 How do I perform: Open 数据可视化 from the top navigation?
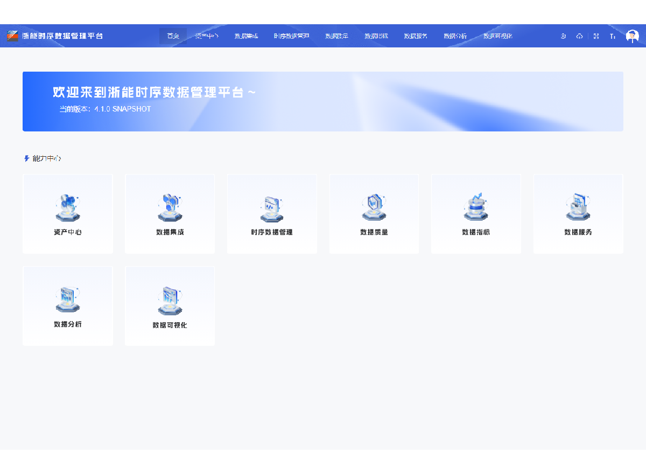coord(498,36)
